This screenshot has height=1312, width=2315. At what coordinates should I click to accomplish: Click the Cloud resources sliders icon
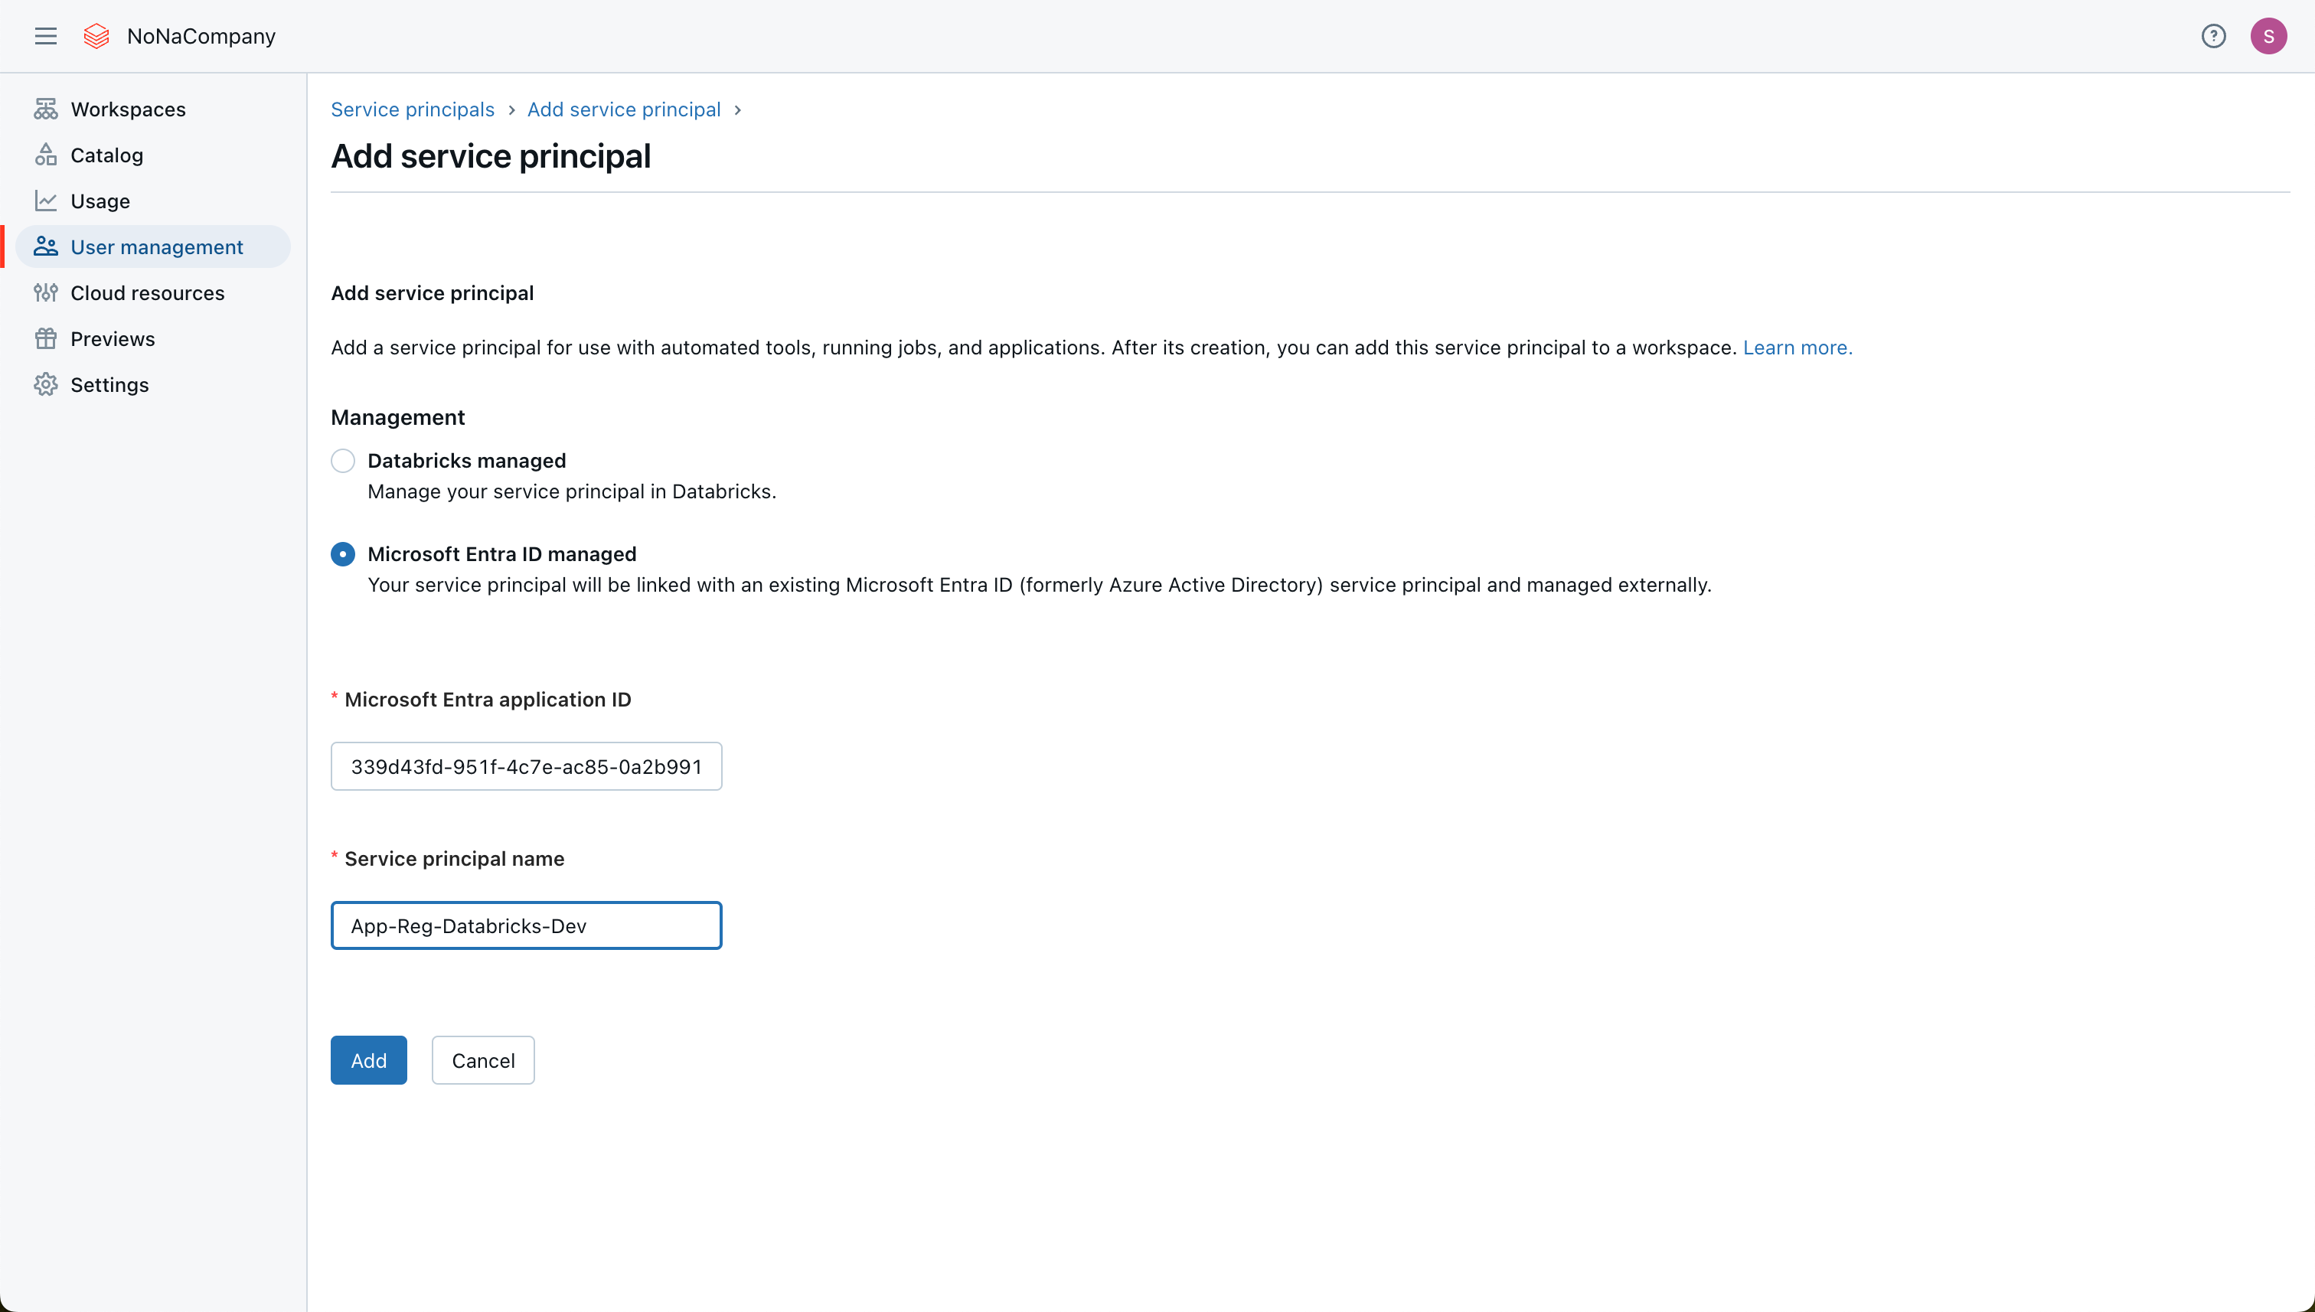point(46,293)
